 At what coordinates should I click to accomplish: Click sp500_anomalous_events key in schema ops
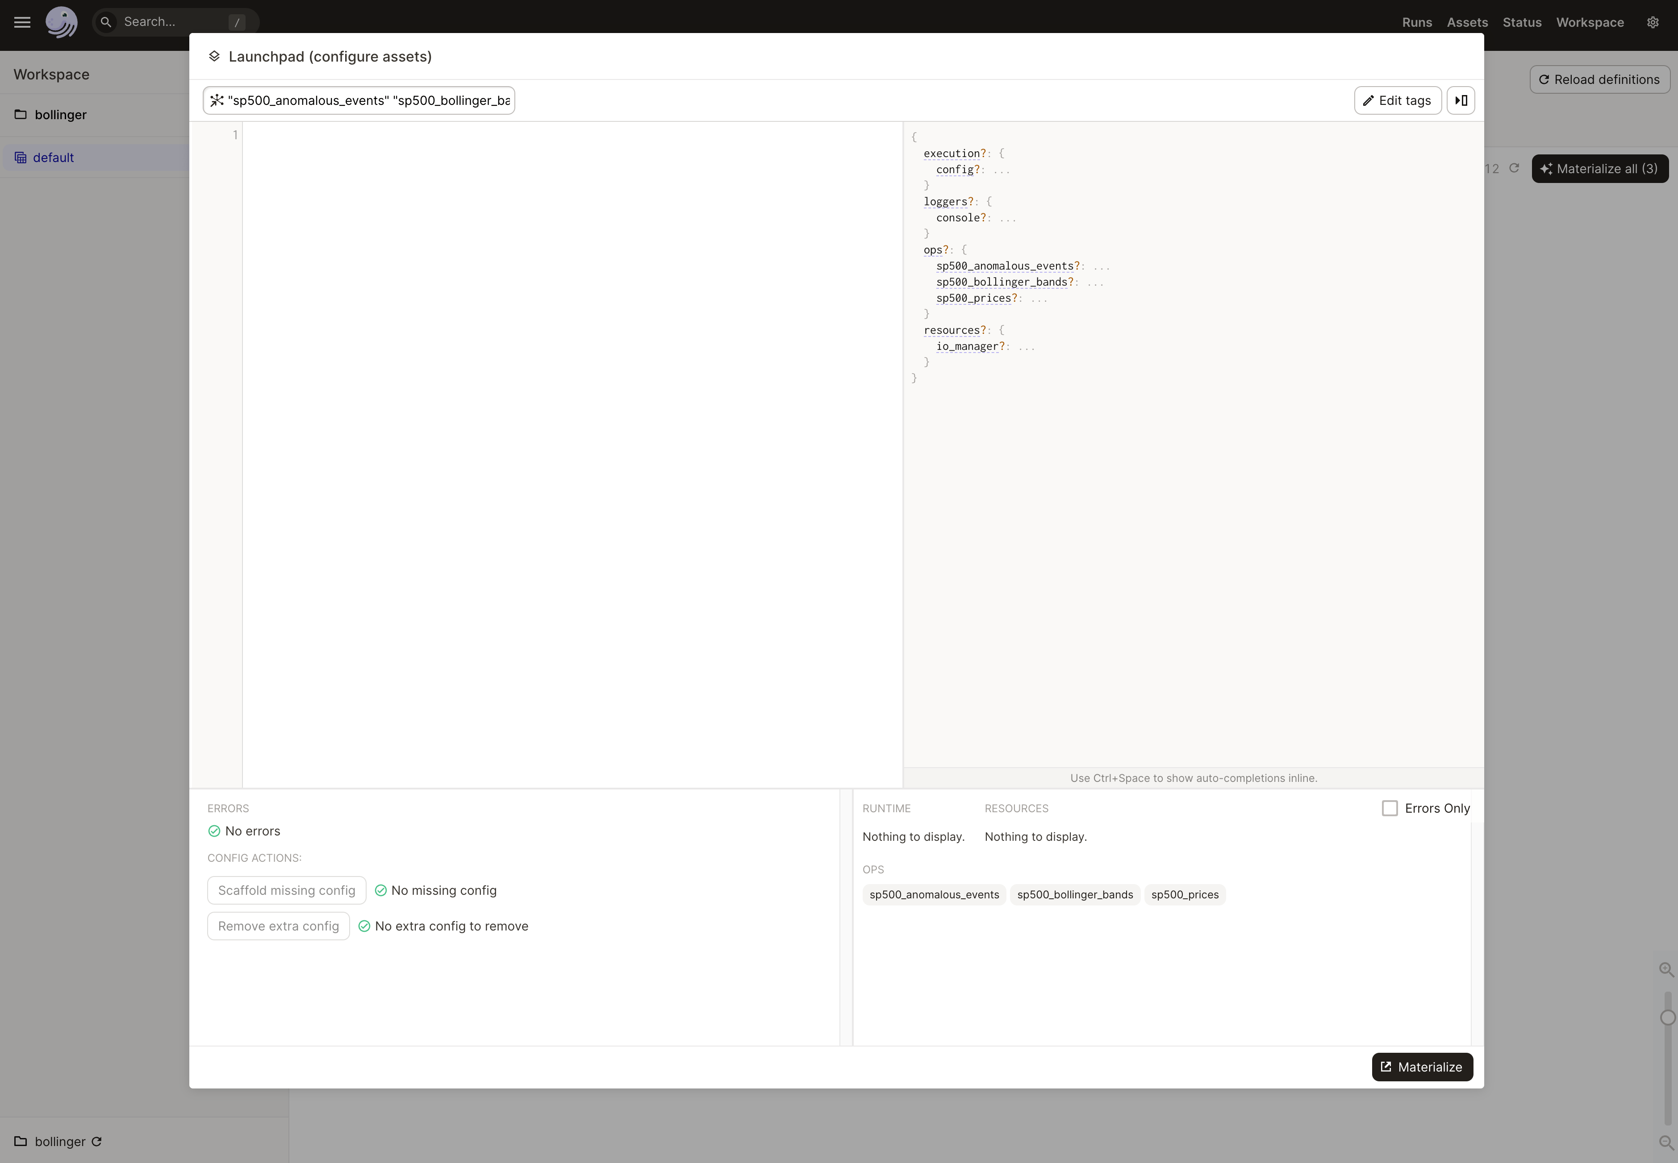[x=1005, y=266]
